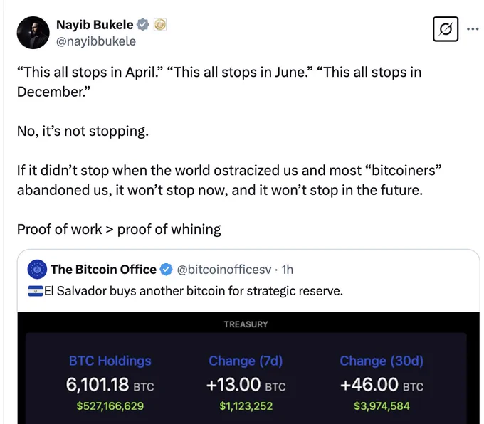Open the Grok slash icon button

pyautogui.click(x=446, y=29)
